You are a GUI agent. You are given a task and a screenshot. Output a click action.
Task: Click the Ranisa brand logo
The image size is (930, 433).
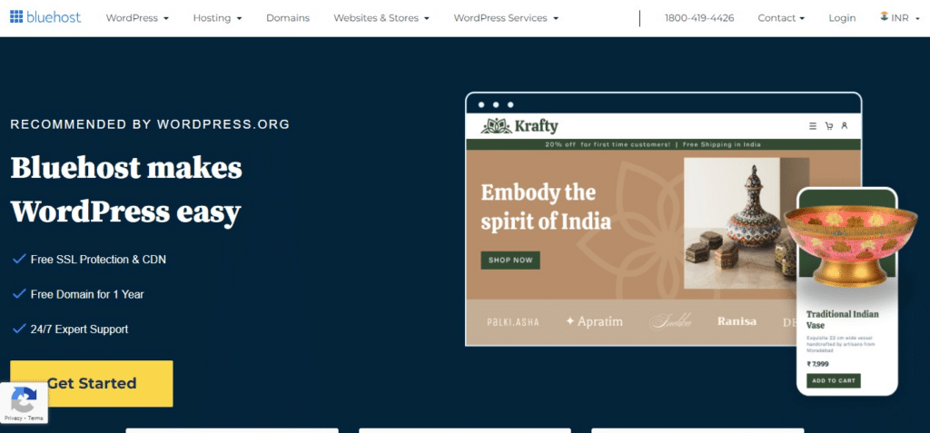point(737,321)
